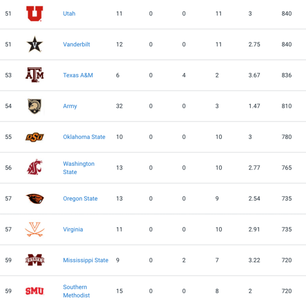Image resolution: width=306 pixels, height=305 pixels.
Task: Click the Mississippi State M logo
Action: click(35, 260)
